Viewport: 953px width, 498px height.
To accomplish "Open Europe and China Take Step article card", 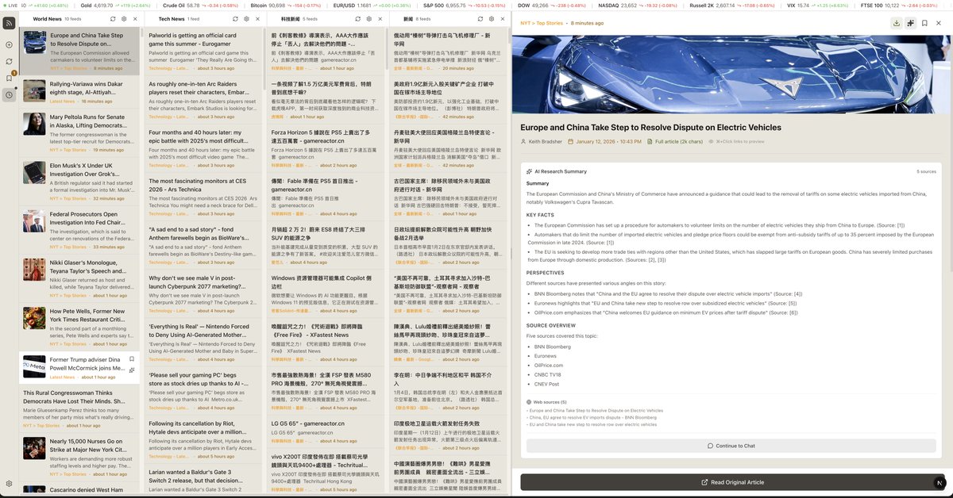I will (x=79, y=52).
